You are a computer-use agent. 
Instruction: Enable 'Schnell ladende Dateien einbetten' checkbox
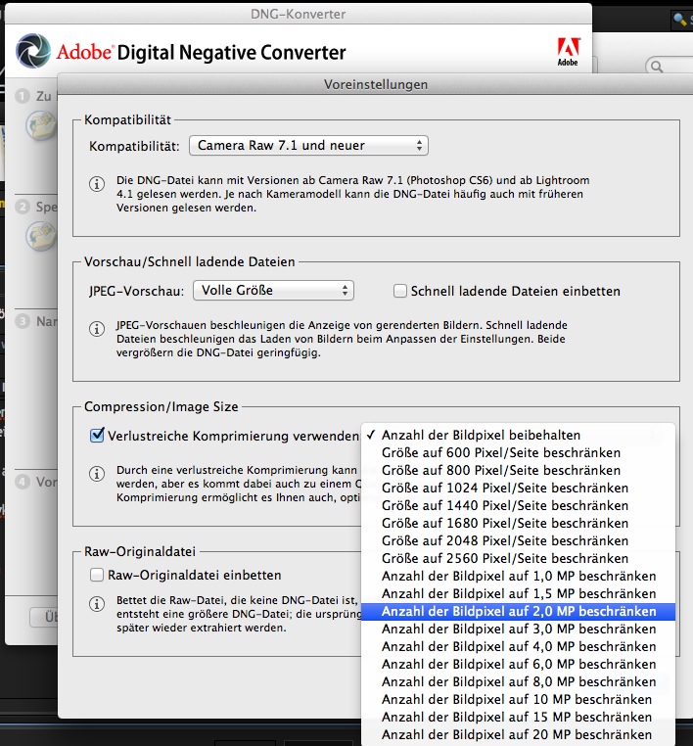(x=400, y=291)
